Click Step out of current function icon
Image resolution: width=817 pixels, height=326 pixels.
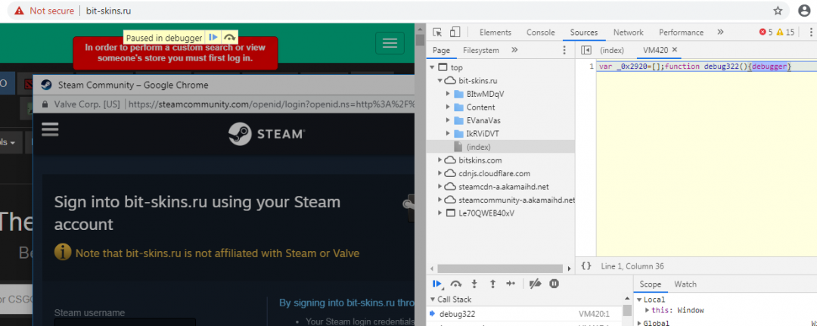[492, 284]
